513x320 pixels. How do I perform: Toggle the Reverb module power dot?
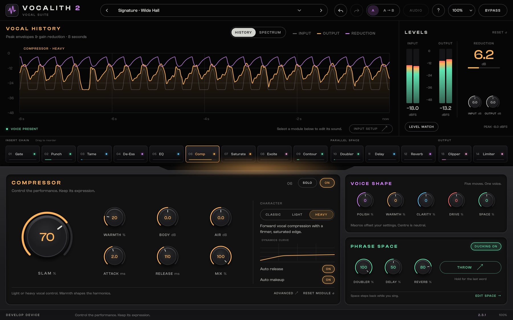pyautogui.click(x=430, y=154)
